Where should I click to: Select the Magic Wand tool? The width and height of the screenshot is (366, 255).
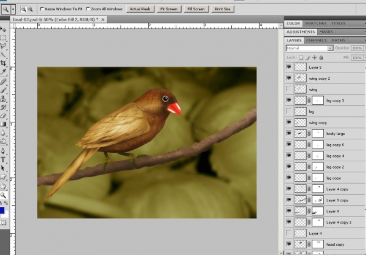[x=3, y=55]
